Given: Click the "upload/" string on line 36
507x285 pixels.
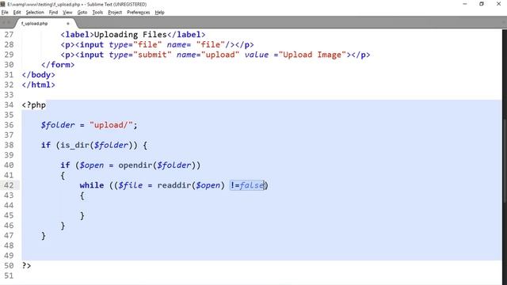Looking at the screenshot, I should (x=111, y=125).
